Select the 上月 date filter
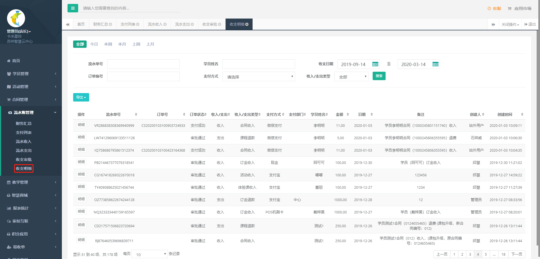 click(150, 44)
